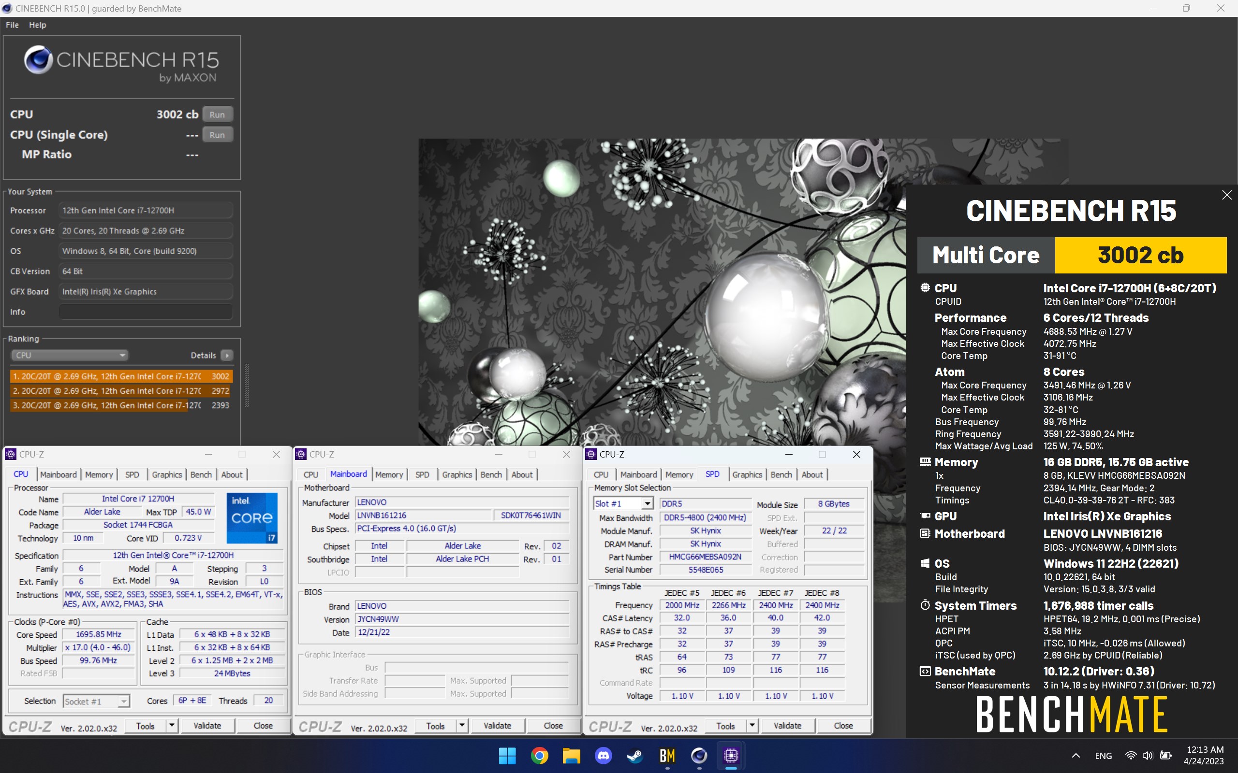
Task: Click Cinebench title bar app icon
Action: 7,8
